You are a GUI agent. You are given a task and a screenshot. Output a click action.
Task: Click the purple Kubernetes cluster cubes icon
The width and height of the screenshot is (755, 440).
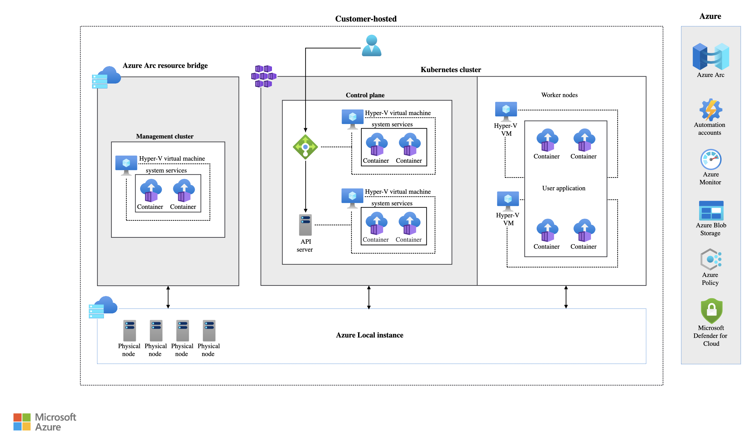pyautogui.click(x=263, y=76)
